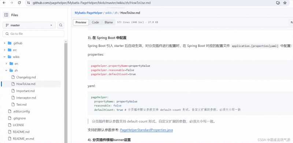Viewport: 293px width, 143px height.
Task: Click the browser back arrow
Action: pyautogui.click(x=4, y=3)
